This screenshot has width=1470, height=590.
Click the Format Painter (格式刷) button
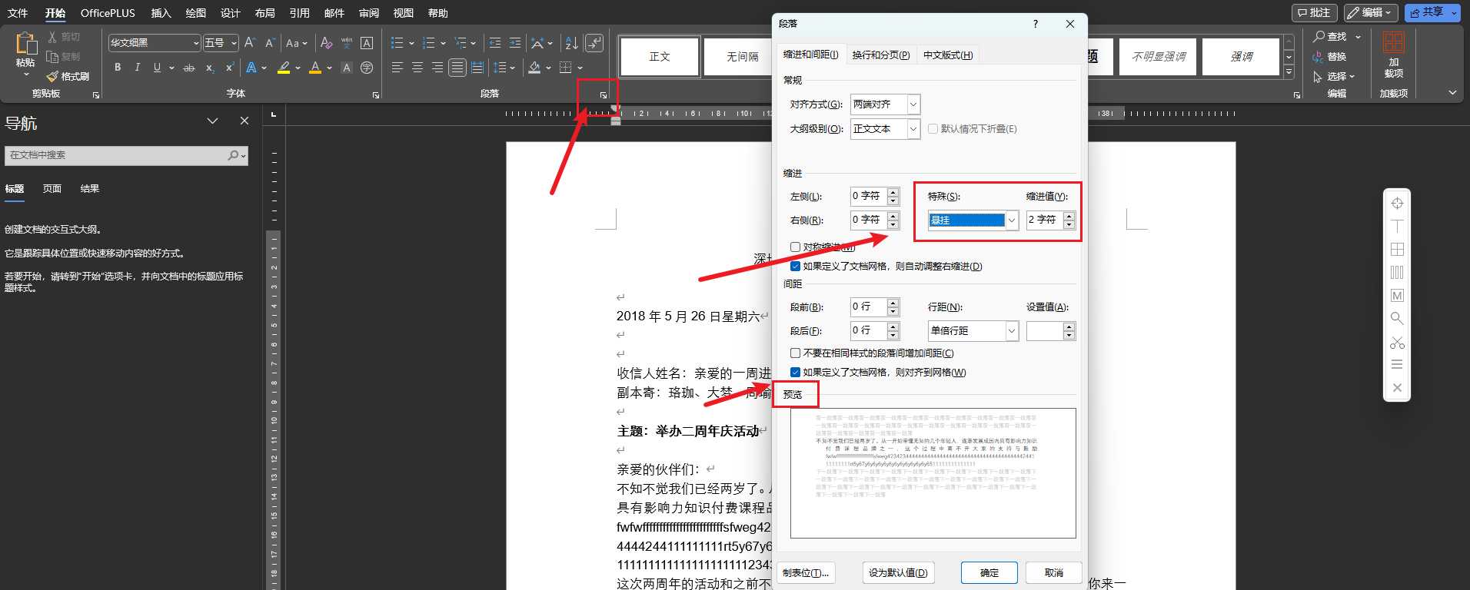coord(68,77)
